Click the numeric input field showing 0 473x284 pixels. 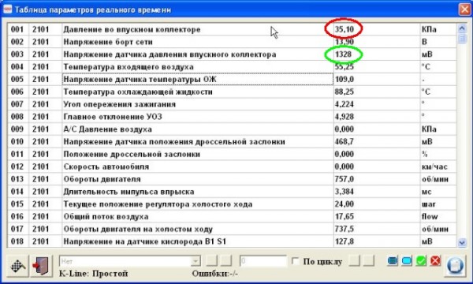263,261
